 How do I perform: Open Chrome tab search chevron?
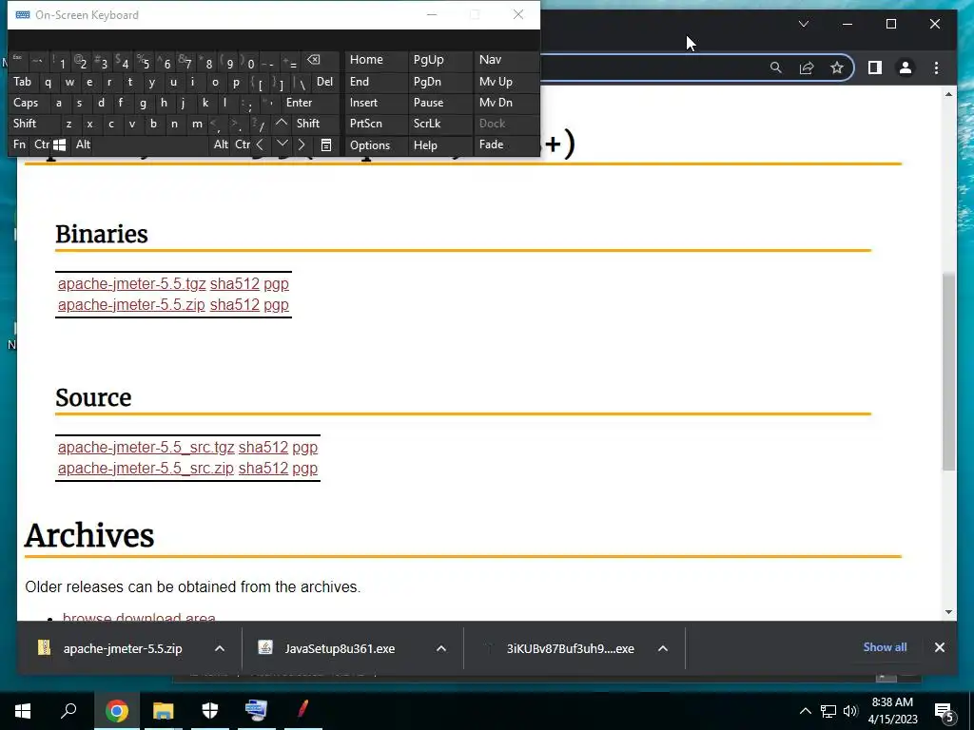click(803, 24)
